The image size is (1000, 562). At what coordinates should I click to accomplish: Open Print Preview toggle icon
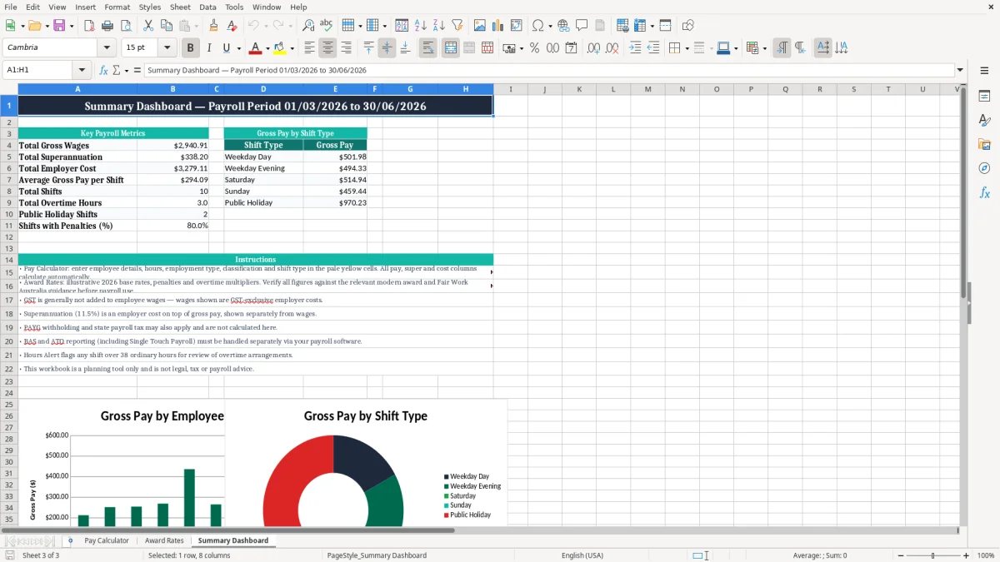point(125,26)
